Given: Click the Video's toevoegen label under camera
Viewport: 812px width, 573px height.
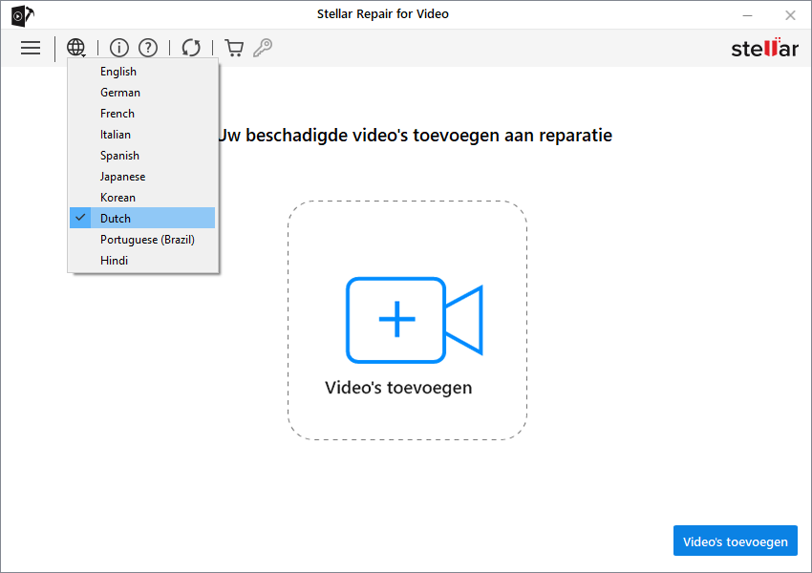Looking at the screenshot, I should tap(398, 388).
